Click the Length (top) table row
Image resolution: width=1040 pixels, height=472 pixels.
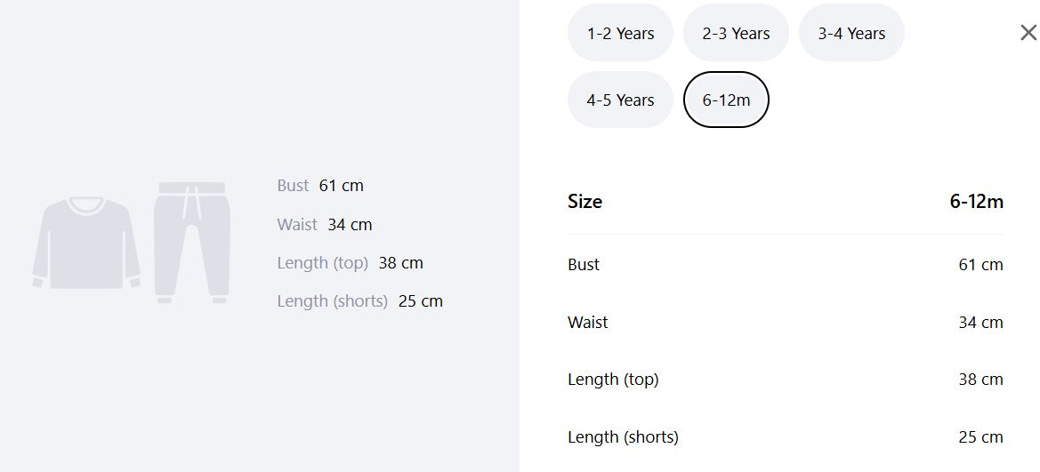click(786, 380)
